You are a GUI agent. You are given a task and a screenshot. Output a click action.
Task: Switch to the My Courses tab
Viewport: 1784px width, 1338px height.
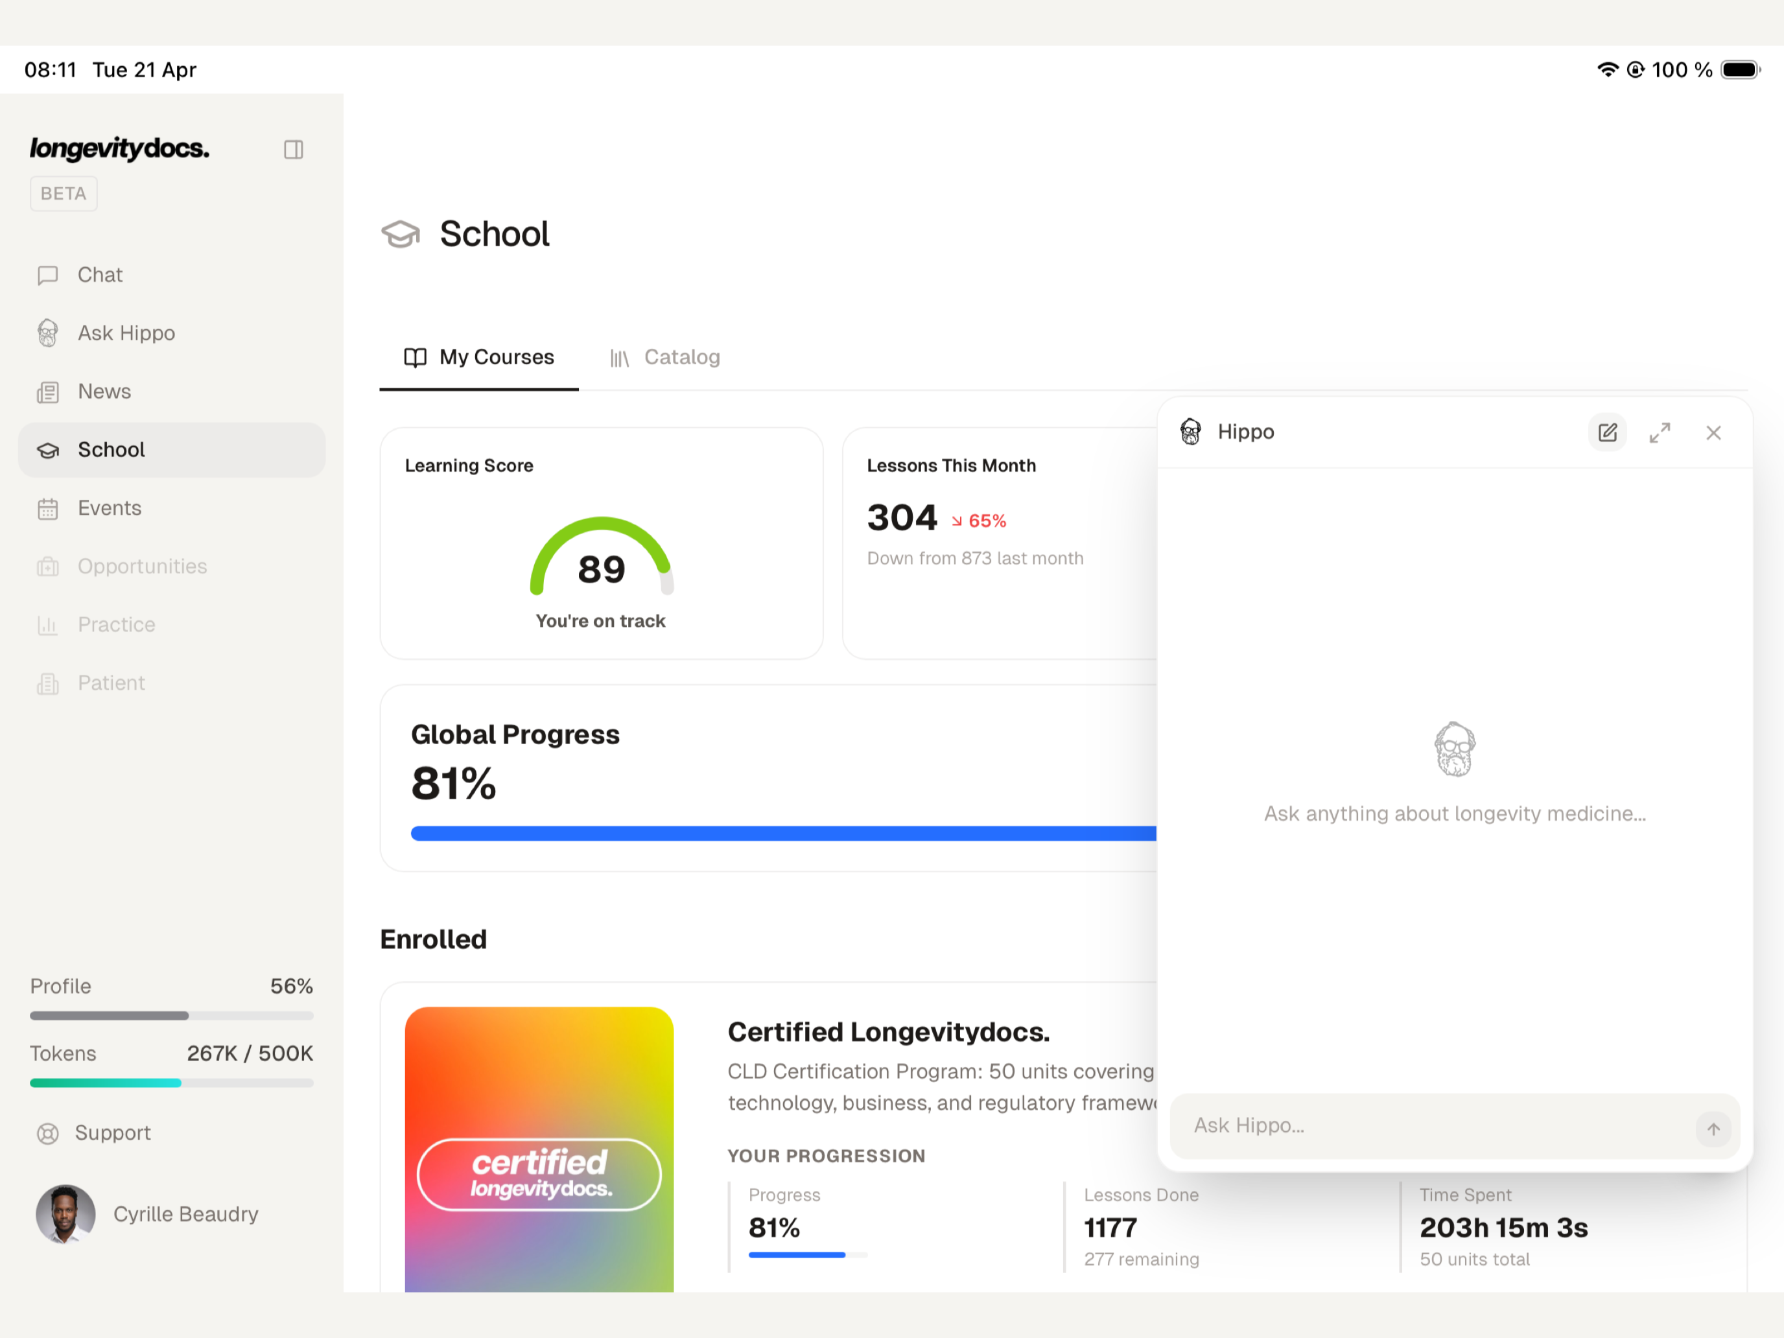[479, 357]
